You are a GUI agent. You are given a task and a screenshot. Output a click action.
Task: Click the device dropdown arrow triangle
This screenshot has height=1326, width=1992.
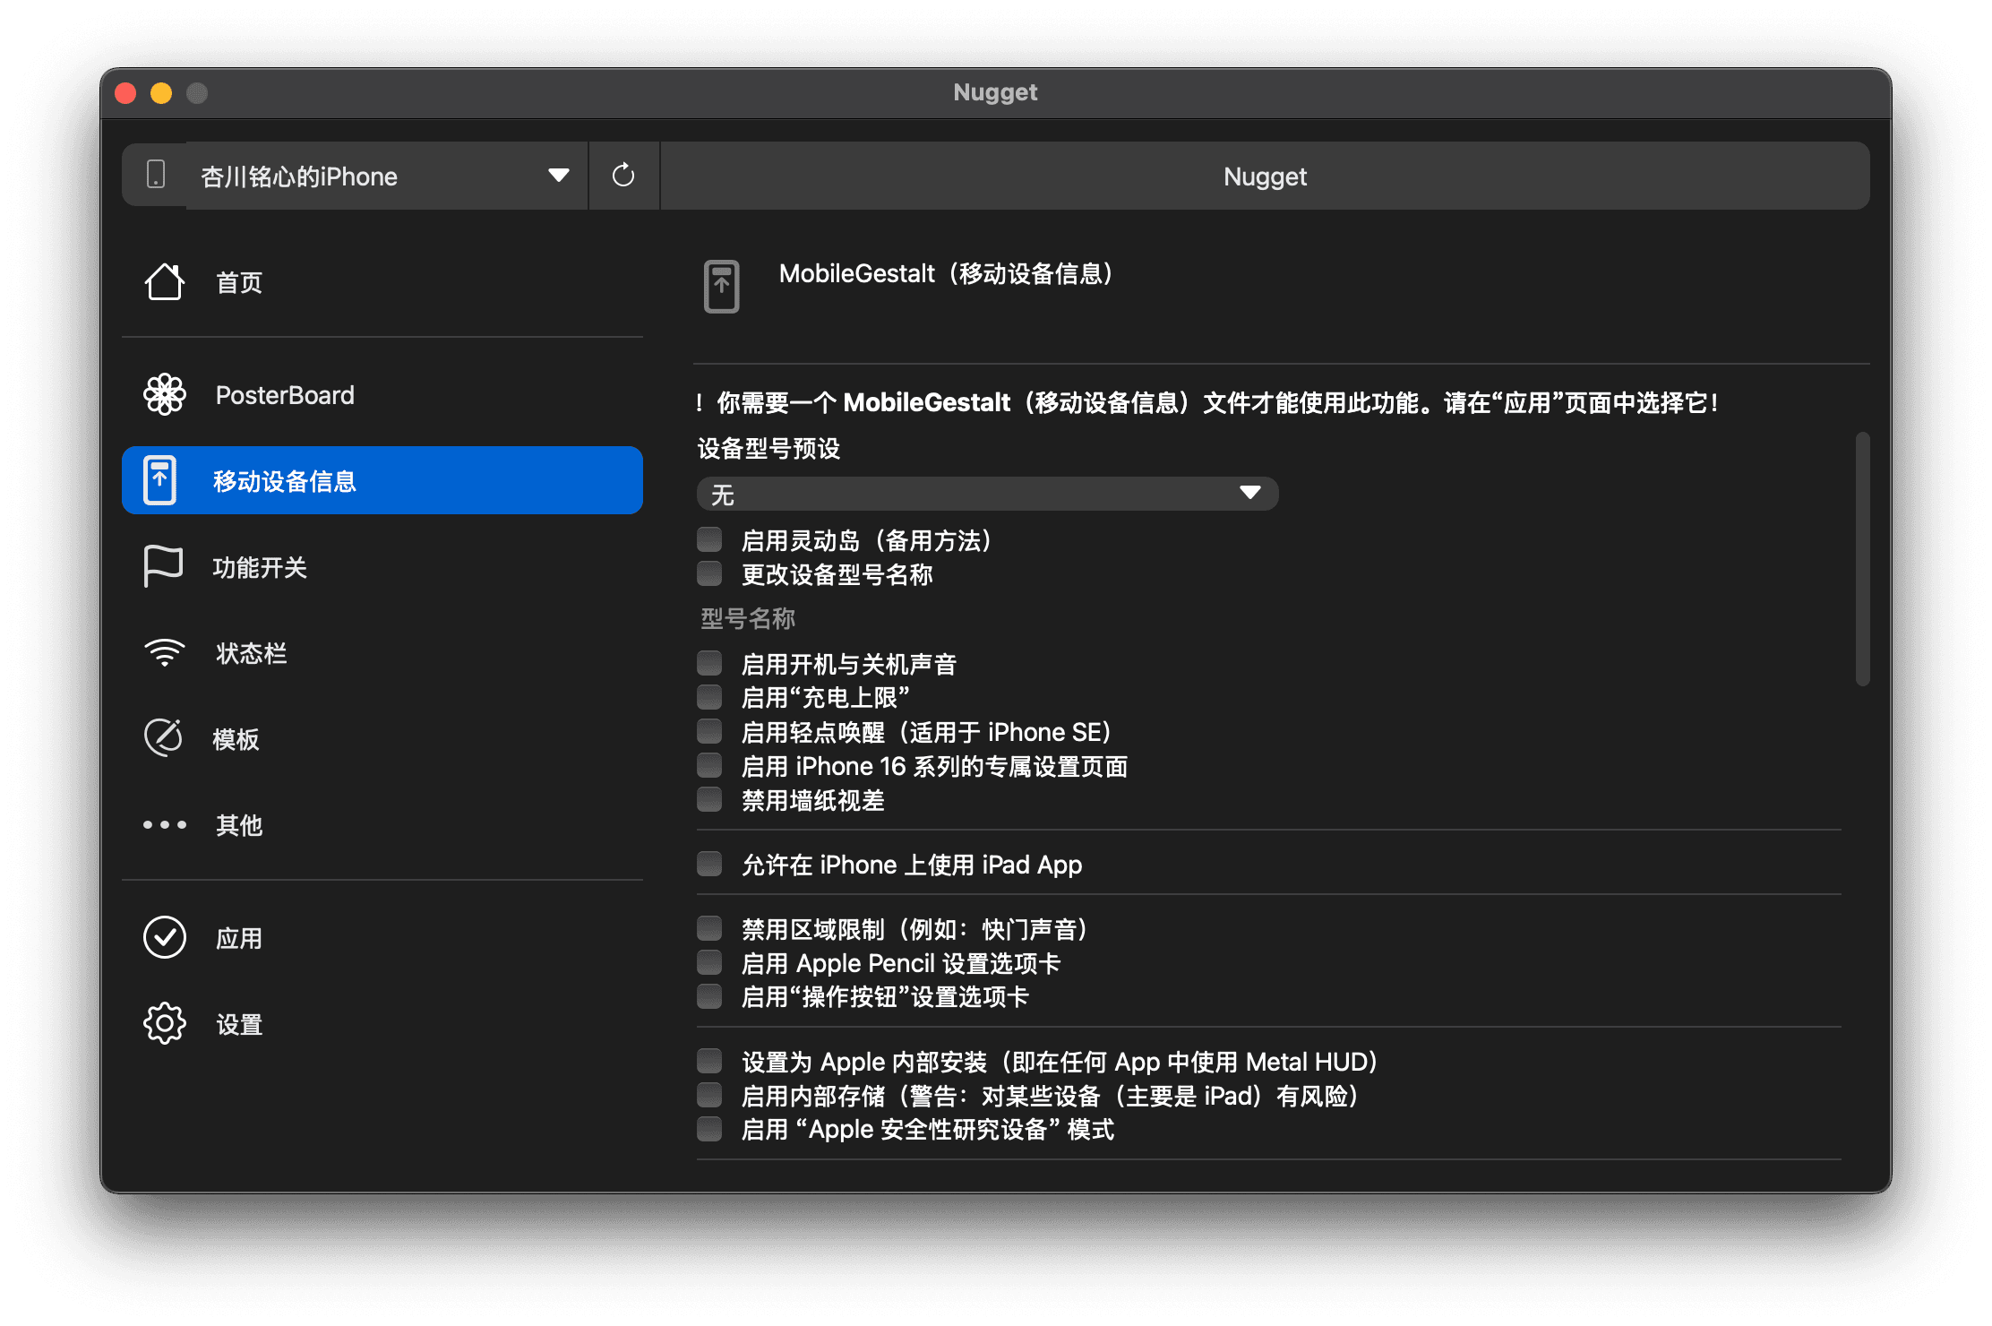point(559,176)
